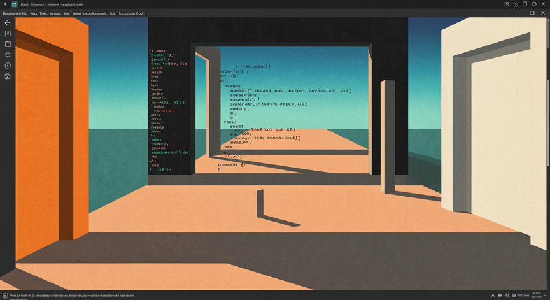
Task: Click the rounded square icon left of link icon
Action: (507, 4)
